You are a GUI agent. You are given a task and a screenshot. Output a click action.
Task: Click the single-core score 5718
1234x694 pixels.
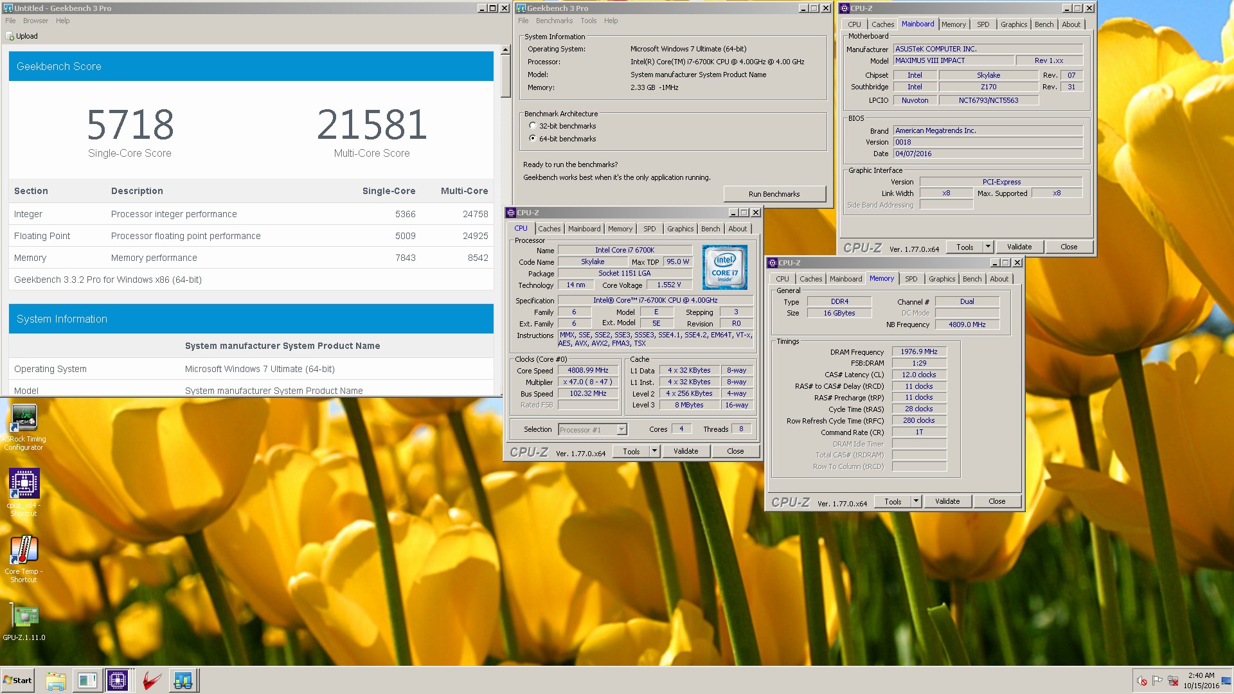pyautogui.click(x=130, y=124)
